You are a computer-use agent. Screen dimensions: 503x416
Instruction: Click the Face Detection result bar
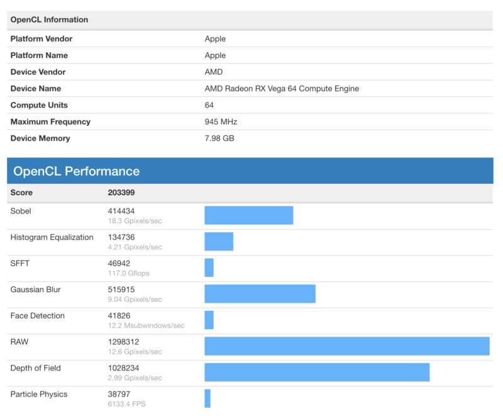[209, 320]
